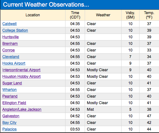Select the Bay City link
159x133 pixels.
click(x=9, y=123)
